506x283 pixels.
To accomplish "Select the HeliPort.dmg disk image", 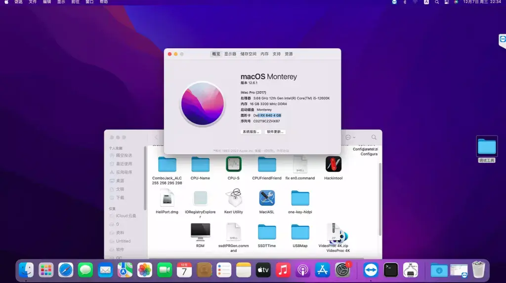I will [167, 198].
